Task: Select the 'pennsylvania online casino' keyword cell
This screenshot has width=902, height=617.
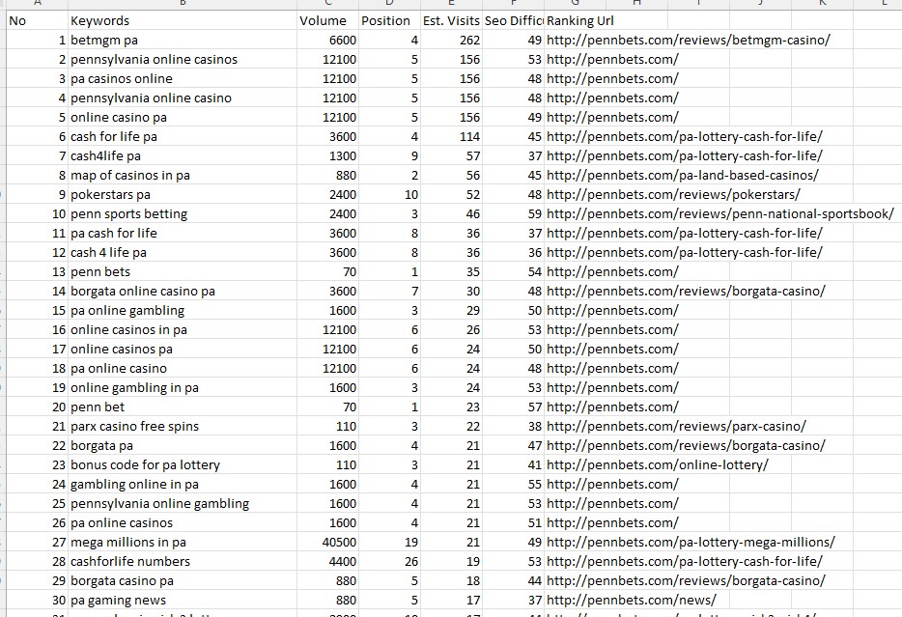Action: (x=183, y=98)
